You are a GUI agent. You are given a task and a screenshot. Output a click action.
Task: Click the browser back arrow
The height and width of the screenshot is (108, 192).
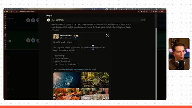(x=12, y=11)
